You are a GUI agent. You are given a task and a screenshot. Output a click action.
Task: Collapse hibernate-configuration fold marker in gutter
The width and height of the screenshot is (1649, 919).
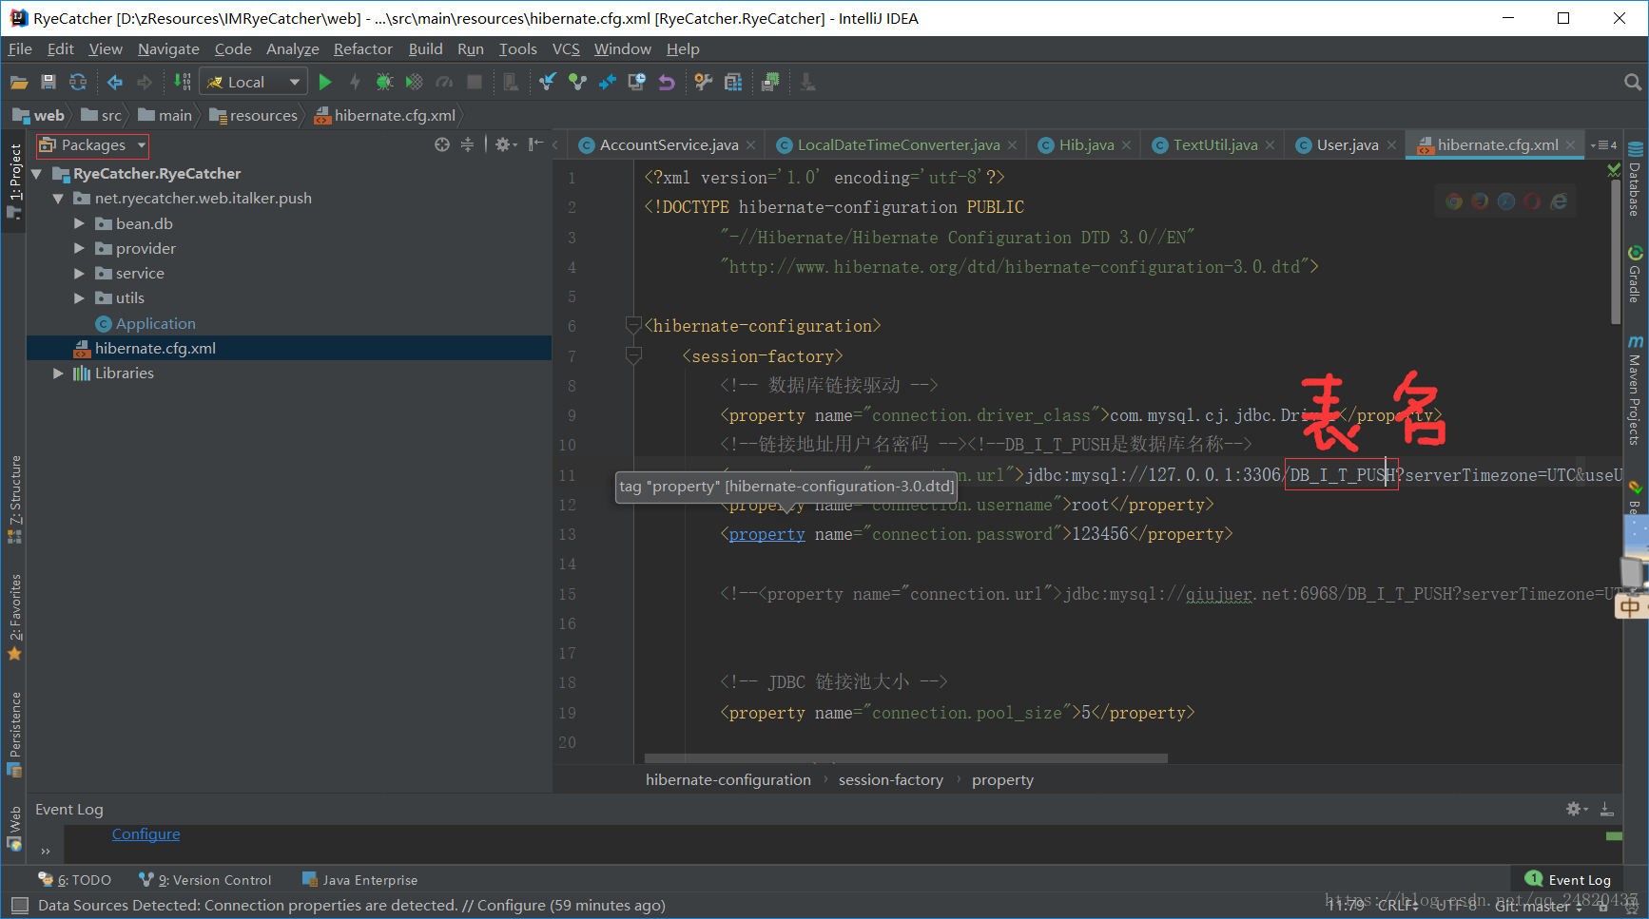[633, 326]
